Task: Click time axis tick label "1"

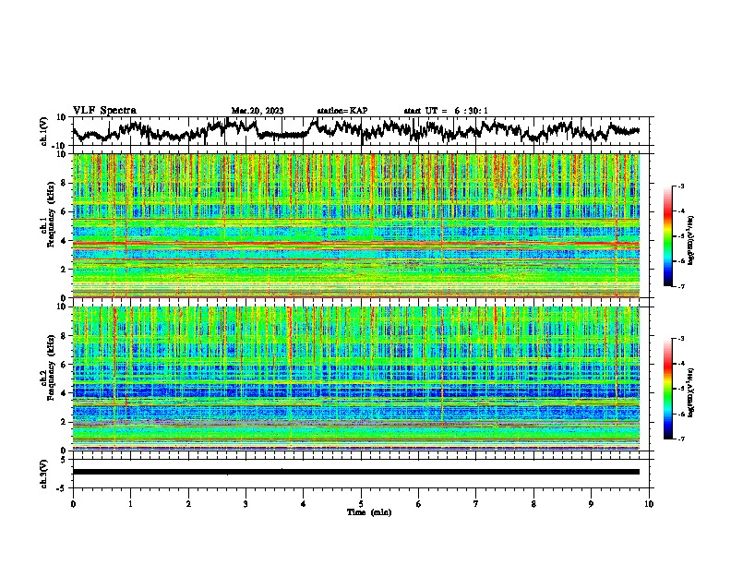Action: 130,504
